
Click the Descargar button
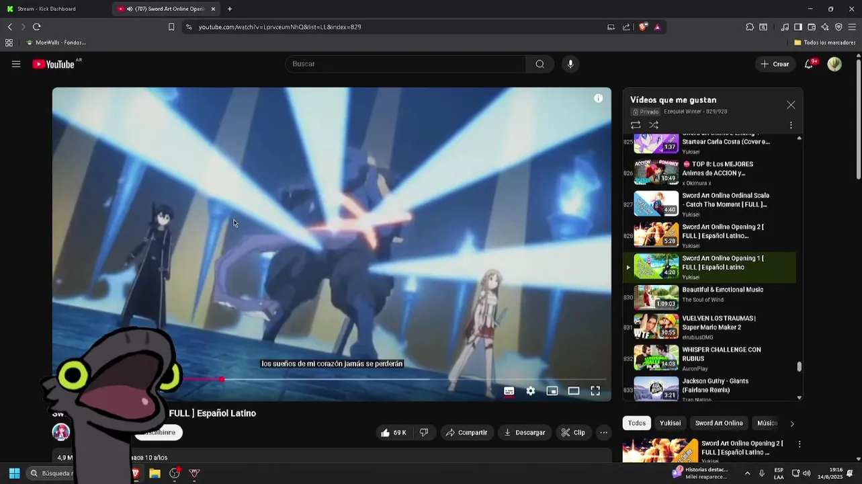click(525, 432)
